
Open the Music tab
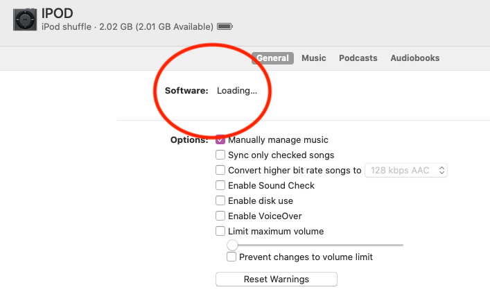[x=314, y=58]
